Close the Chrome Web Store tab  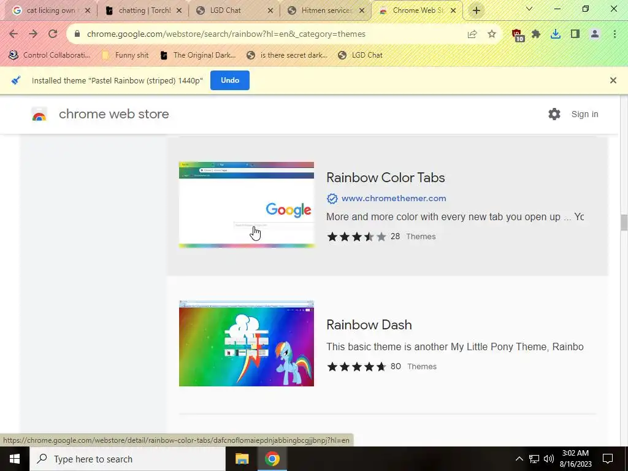(x=453, y=10)
